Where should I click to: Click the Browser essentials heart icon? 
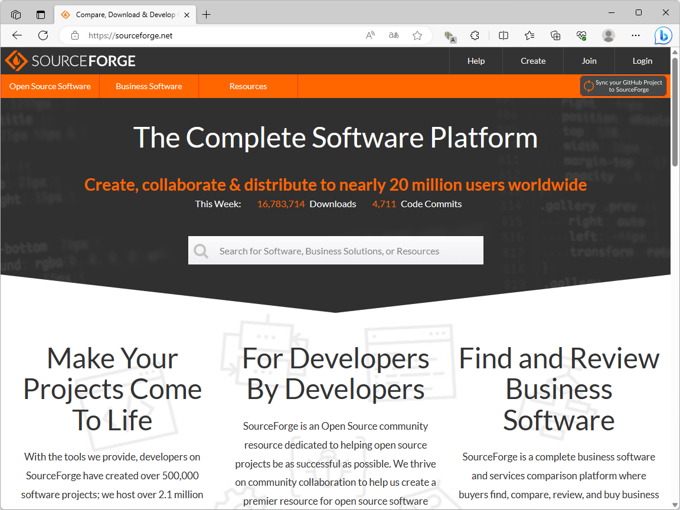pyautogui.click(x=581, y=35)
